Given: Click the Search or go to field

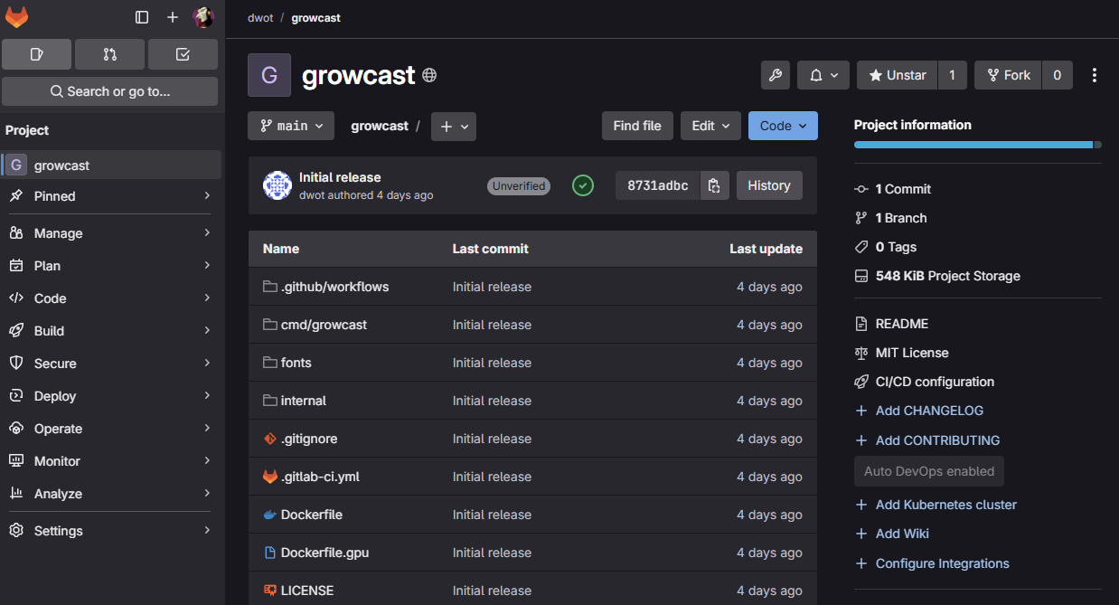Looking at the screenshot, I should 109,90.
